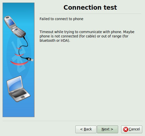Click the middle red signal wave

coord(19,55)
